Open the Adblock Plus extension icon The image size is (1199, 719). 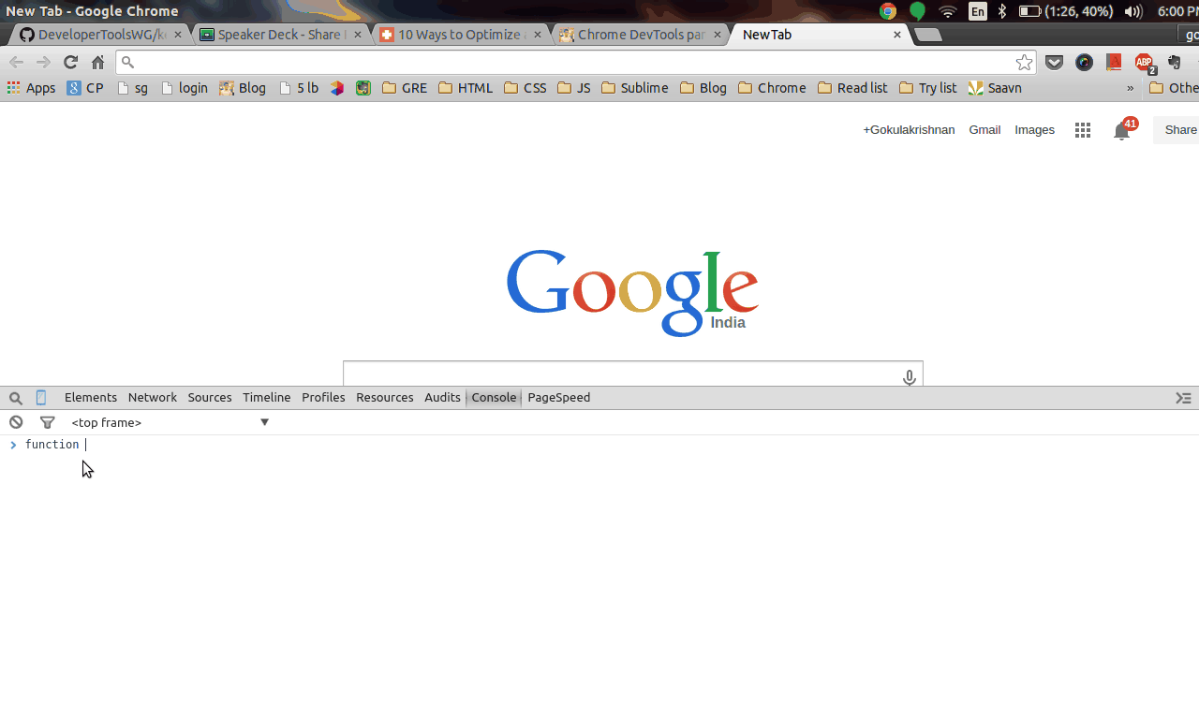pyautogui.click(x=1145, y=63)
